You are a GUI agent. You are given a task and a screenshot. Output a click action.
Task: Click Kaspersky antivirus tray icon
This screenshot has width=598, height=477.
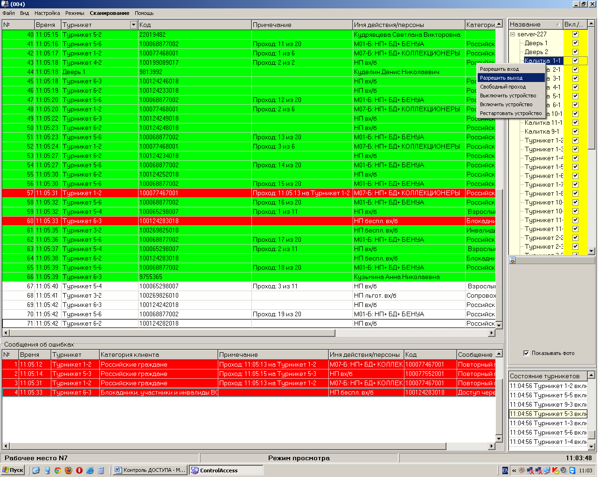[x=555, y=470]
